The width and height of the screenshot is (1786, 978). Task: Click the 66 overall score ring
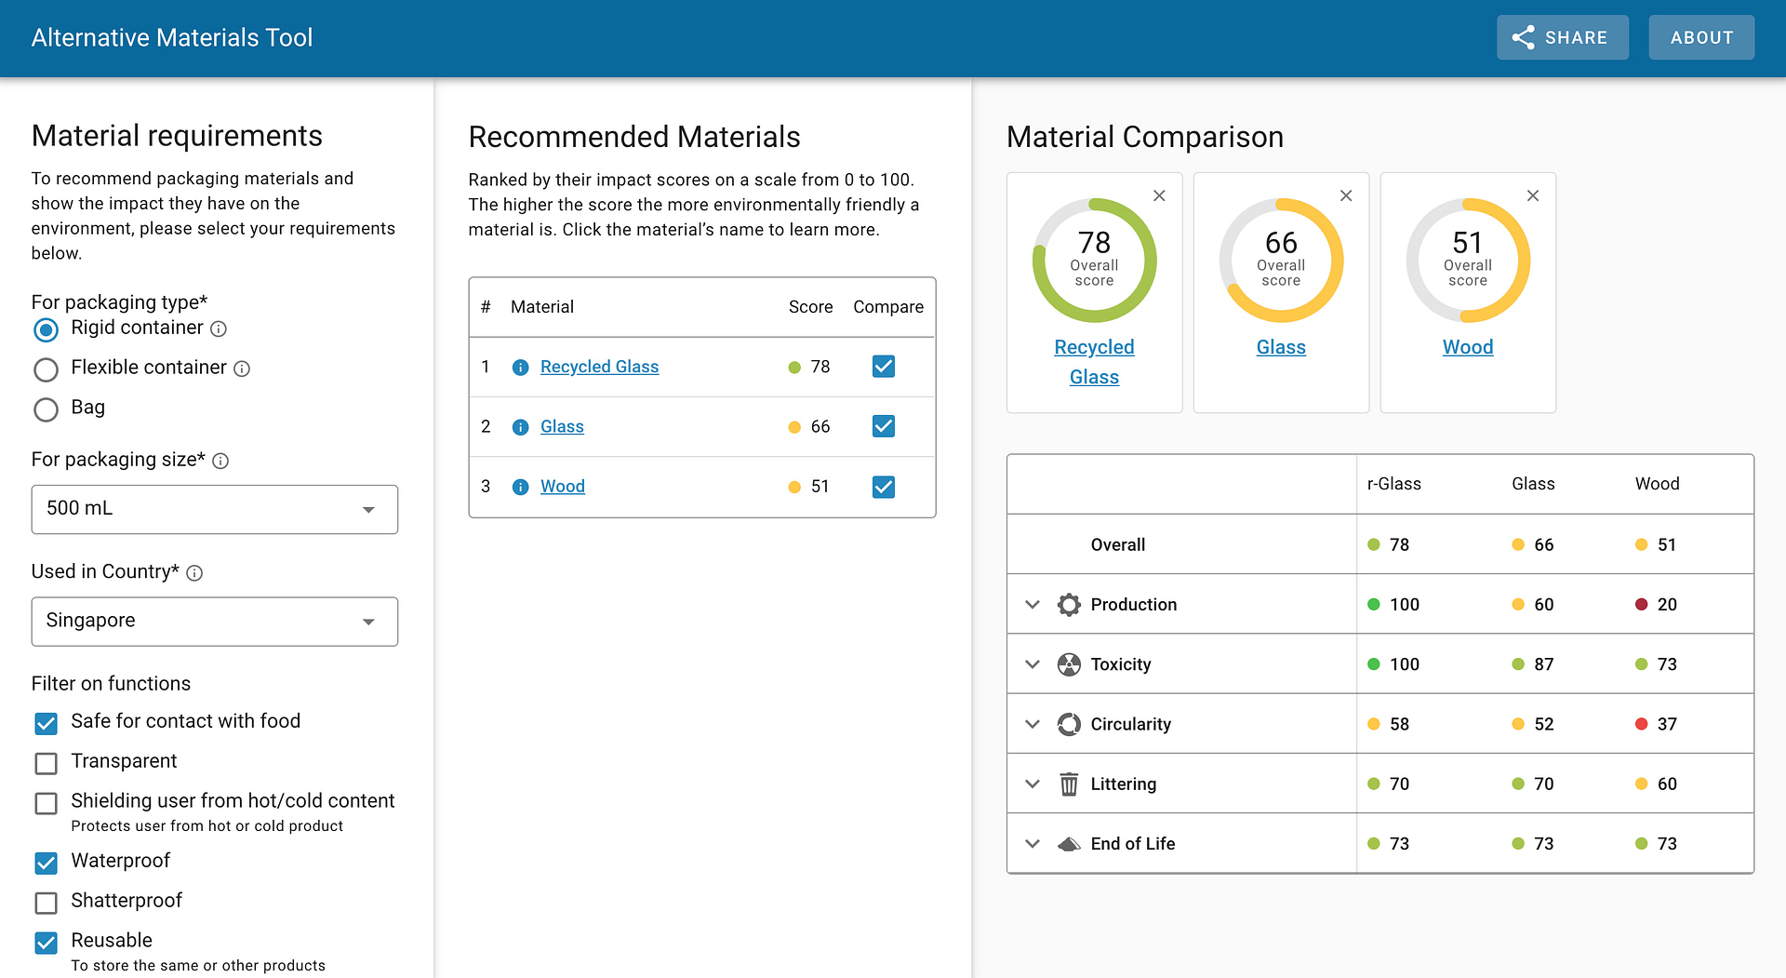point(1281,261)
